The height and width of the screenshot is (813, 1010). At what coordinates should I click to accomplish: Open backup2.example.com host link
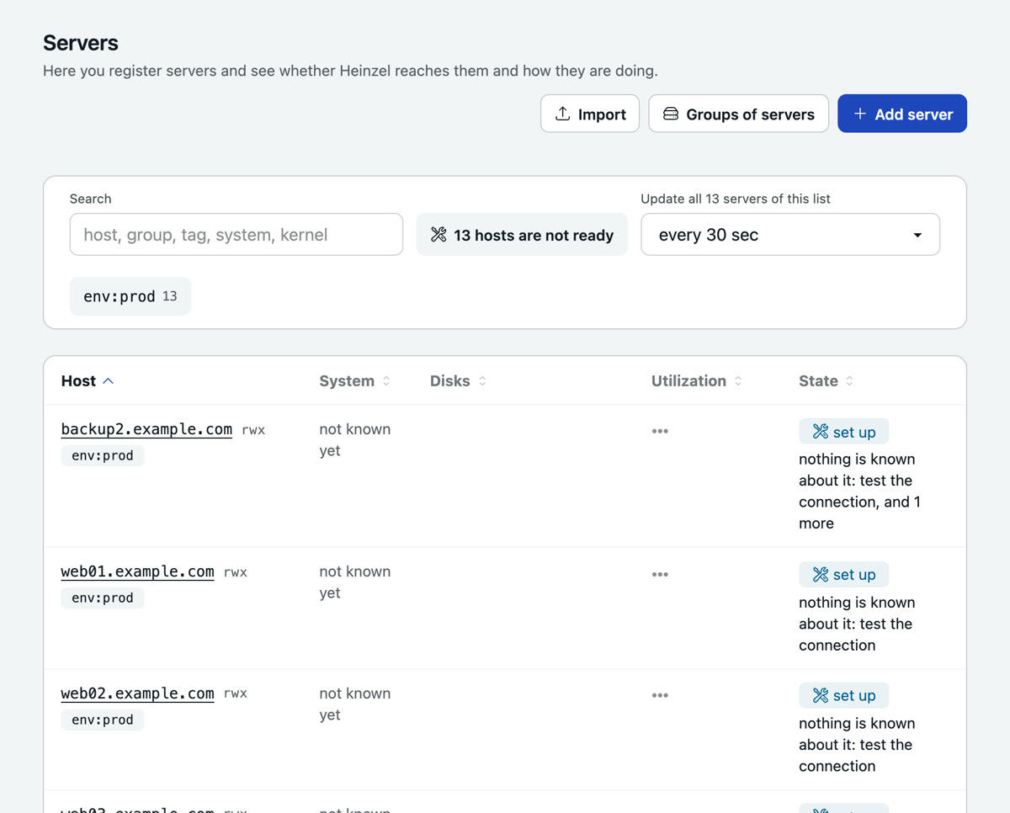[146, 429]
